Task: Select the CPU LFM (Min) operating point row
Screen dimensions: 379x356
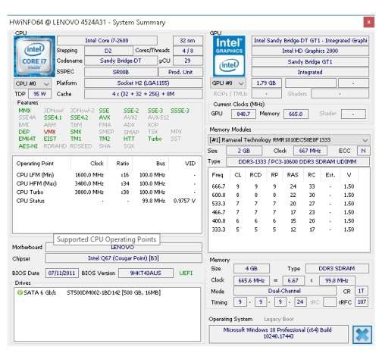Action: click(107, 175)
